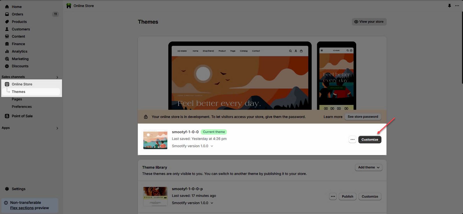
Task: Open more actions for current theme smootyf-1-0-0
Action: 352,140
